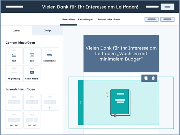Add a Text content module
The width and height of the screenshot is (180, 135).
[14, 56]
